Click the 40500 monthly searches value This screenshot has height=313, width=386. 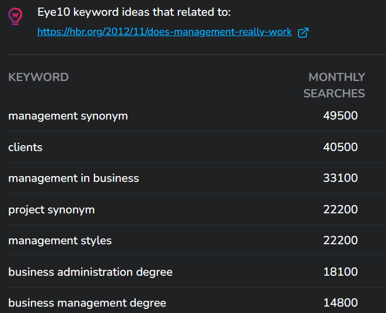coord(341,147)
